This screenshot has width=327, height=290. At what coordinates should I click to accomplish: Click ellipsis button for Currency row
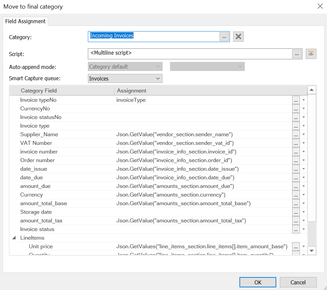point(296,195)
